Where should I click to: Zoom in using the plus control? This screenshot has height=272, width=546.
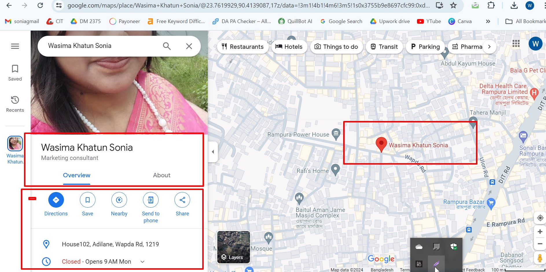(540, 231)
